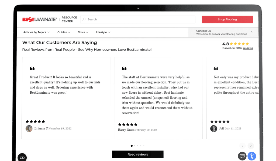The height and width of the screenshot is (161, 276).
Task: Click reviewer name Brianna C
Action: coord(41,128)
